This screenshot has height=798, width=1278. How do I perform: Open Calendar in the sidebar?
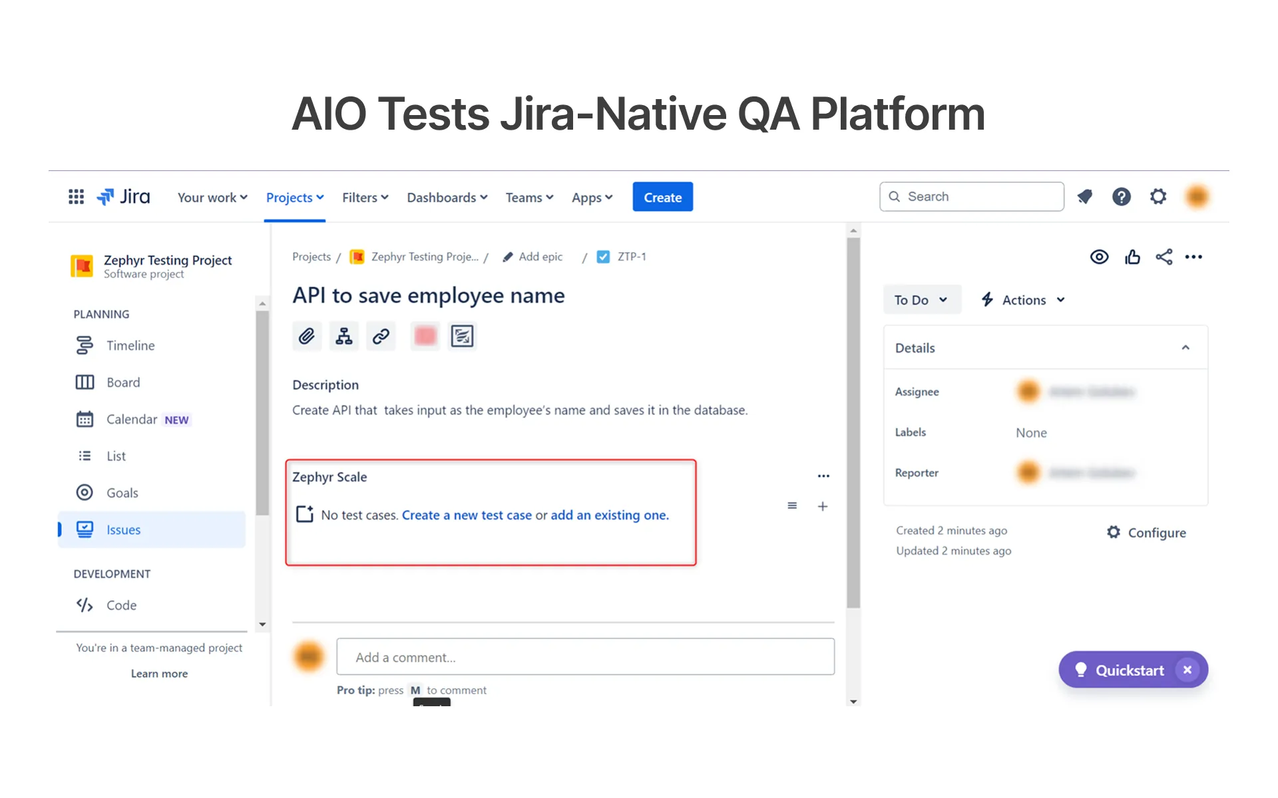click(x=152, y=420)
